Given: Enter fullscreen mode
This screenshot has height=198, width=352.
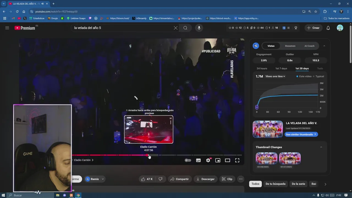Looking at the screenshot, I should [237, 160].
